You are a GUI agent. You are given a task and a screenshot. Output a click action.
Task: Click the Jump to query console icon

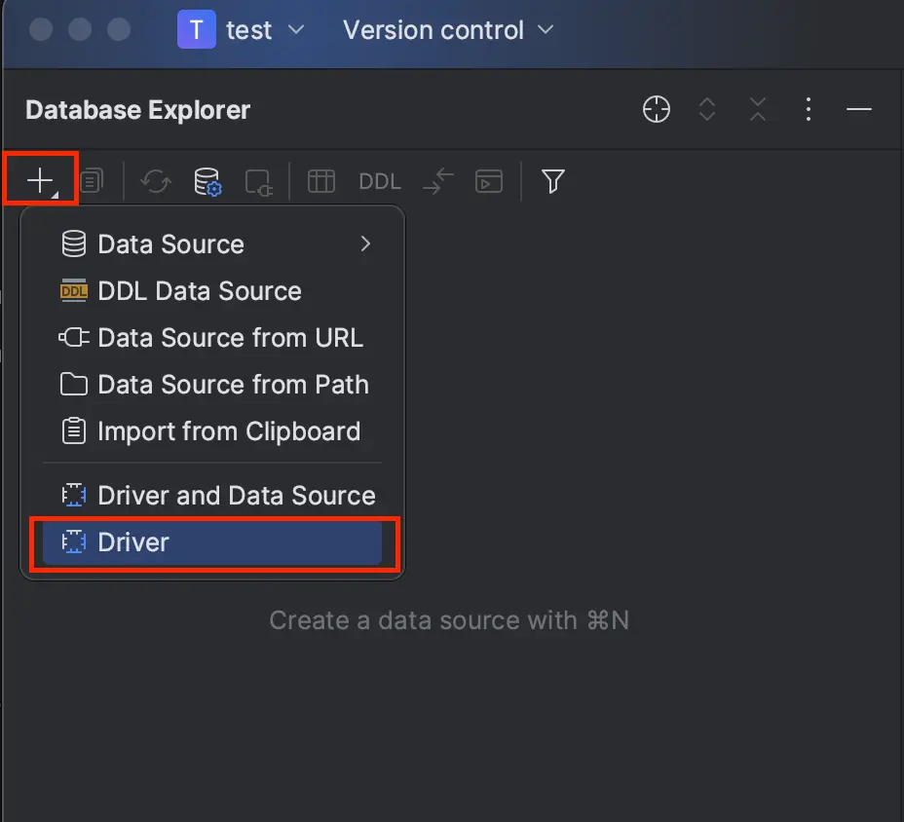click(488, 181)
